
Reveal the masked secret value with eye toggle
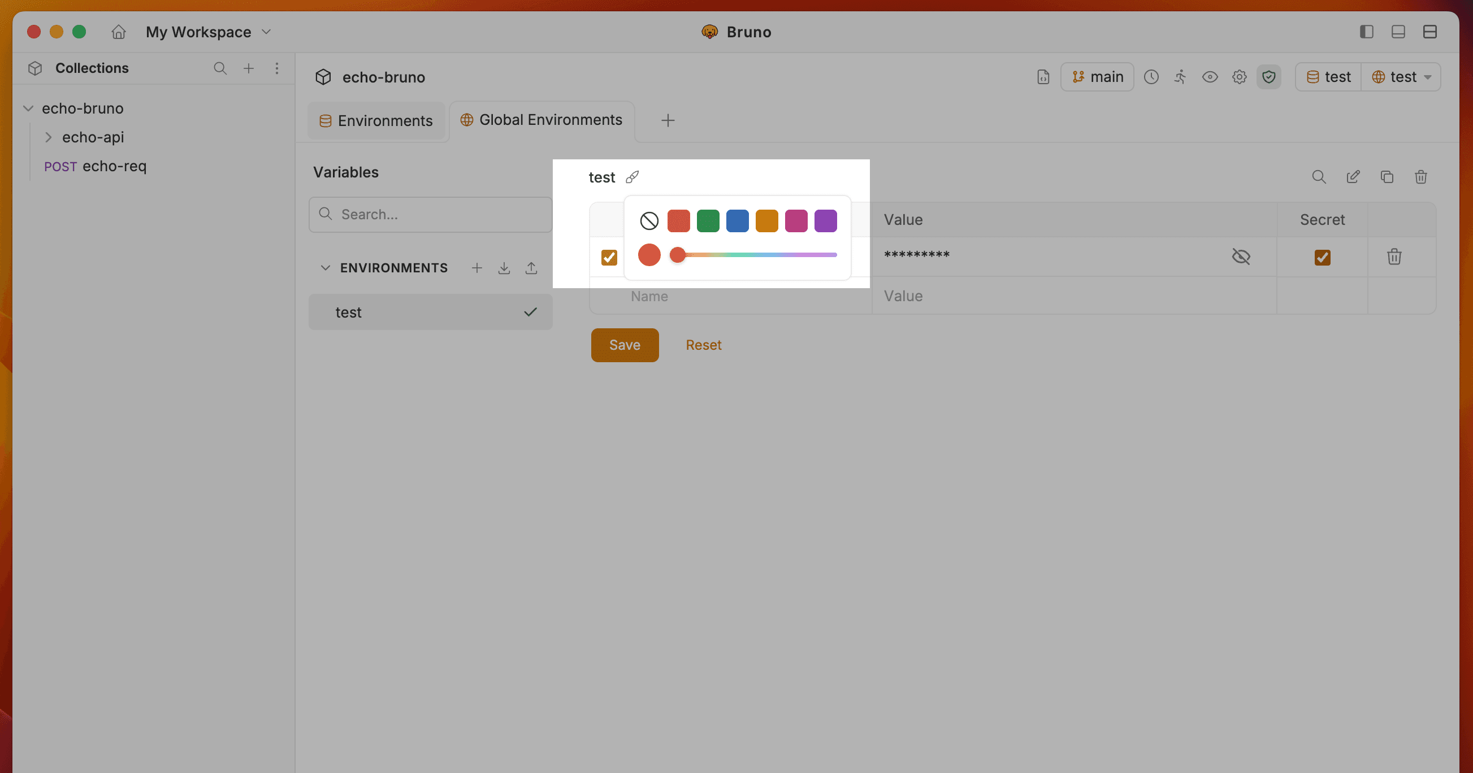tap(1241, 257)
